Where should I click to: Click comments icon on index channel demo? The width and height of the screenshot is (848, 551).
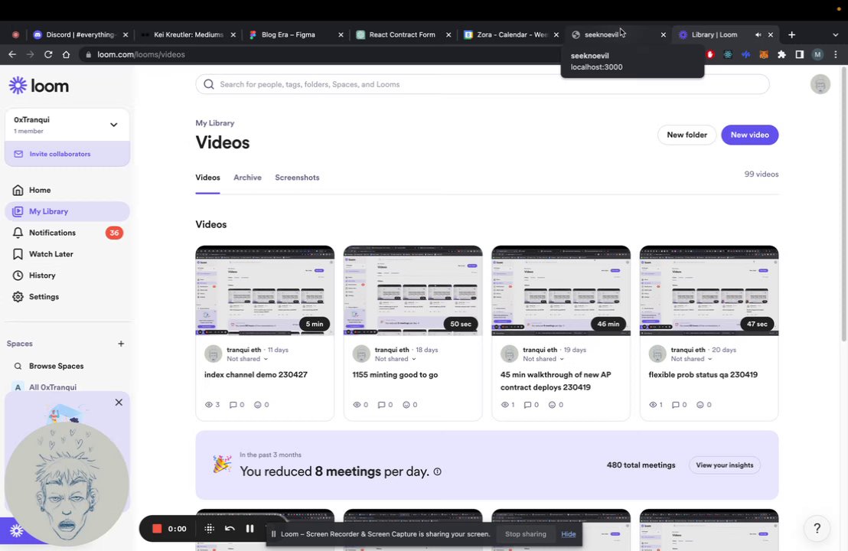[x=233, y=405]
